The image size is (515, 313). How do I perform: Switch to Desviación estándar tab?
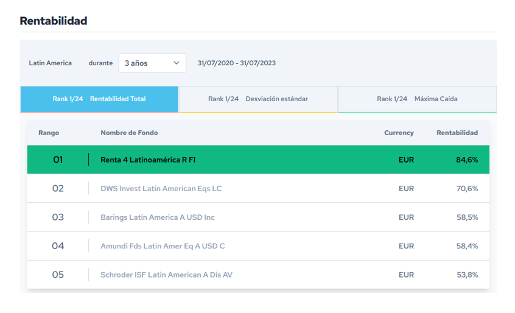click(x=258, y=99)
